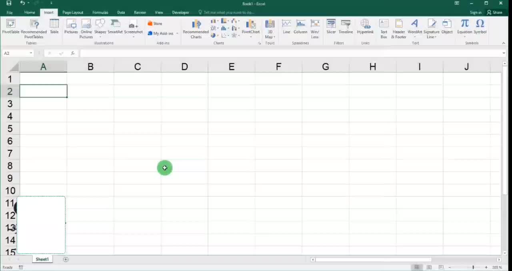Switch to the Home tab

coord(30,12)
